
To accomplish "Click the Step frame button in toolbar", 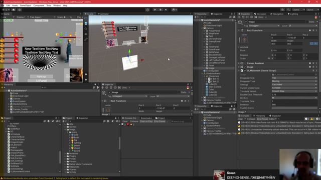I will tap(166, 9).
